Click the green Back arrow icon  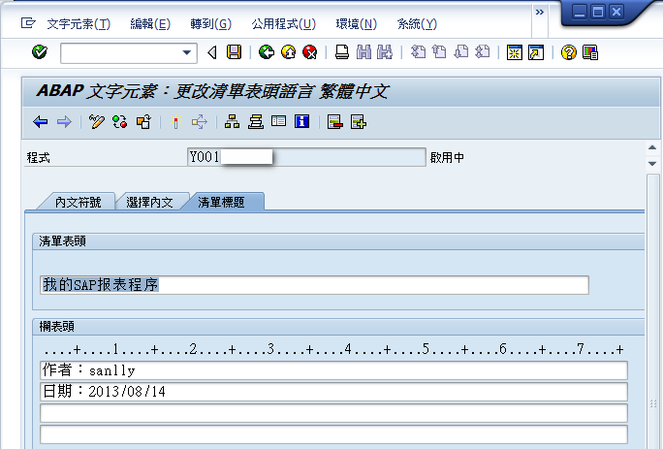[x=267, y=52]
